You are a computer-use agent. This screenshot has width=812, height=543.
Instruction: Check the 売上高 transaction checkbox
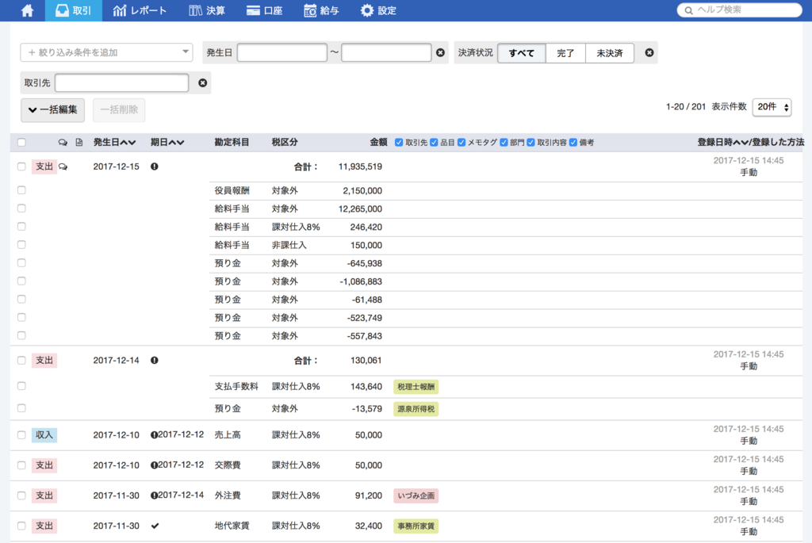point(21,435)
